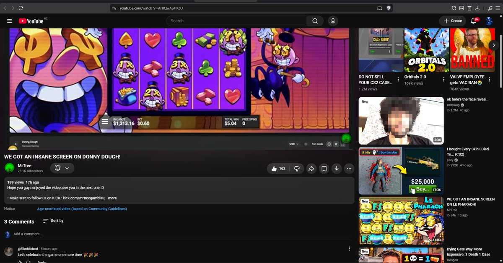Reload the page in browser
The width and height of the screenshot is (503, 263).
pos(21,8)
